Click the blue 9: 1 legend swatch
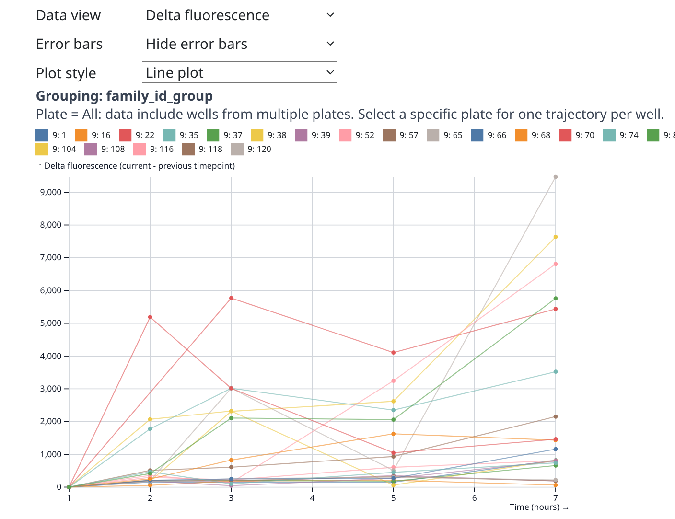Viewport: 675px width, 519px height. coord(42,135)
